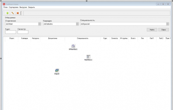
Task: Select the MainMenu1 component icon
Action: 88,56
